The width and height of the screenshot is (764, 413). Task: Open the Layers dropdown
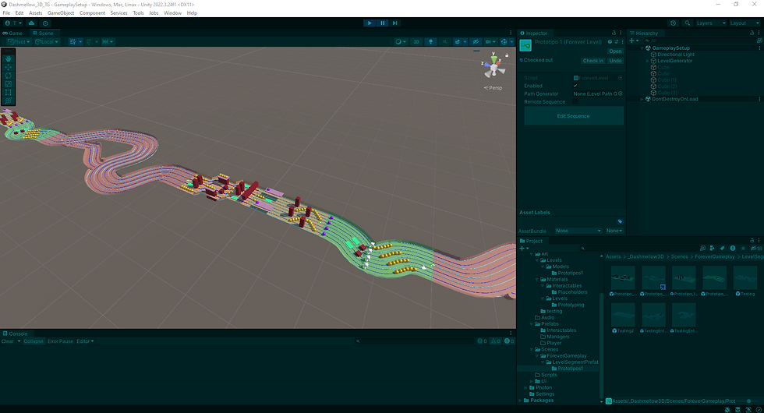[711, 23]
